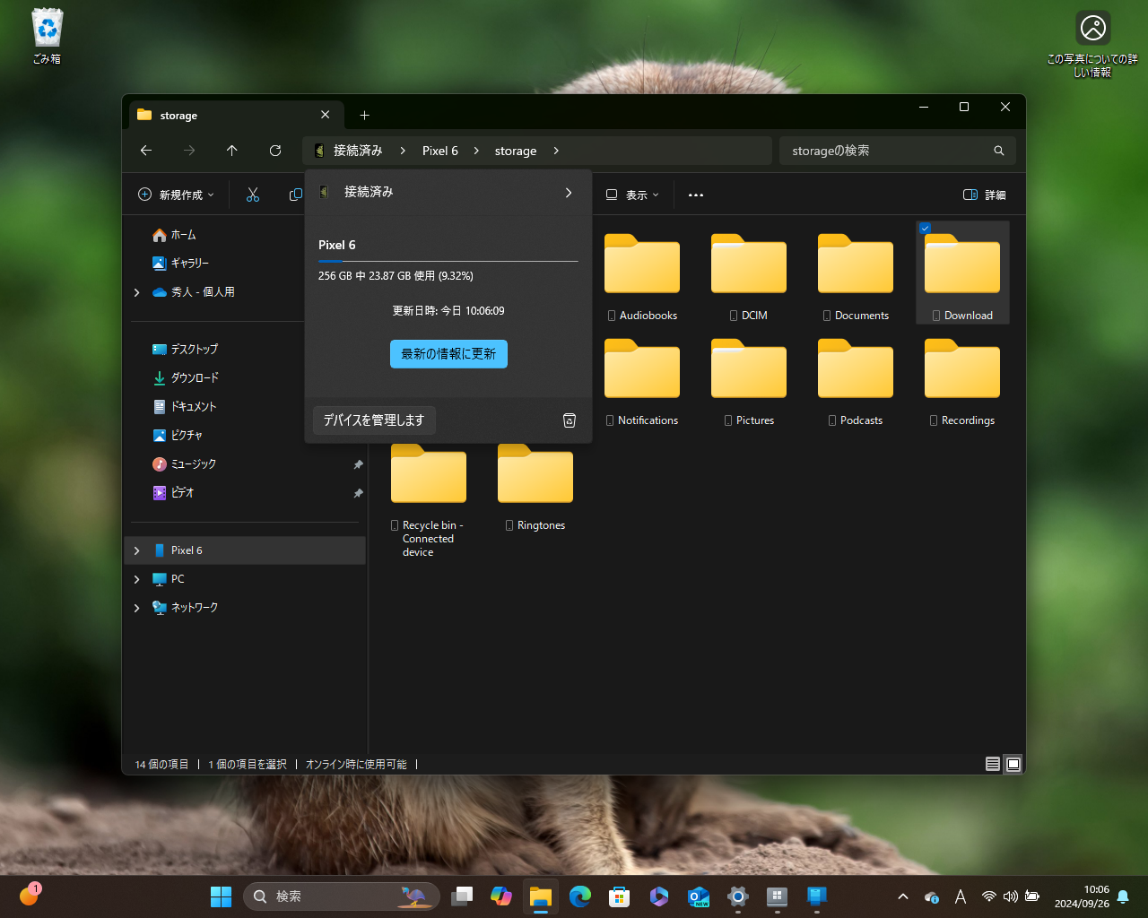Launch Microsoft Edge from the taskbar
Viewport: 1148px width, 918px height.
580,896
